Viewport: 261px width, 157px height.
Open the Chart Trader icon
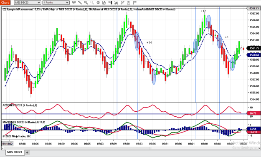point(110,2)
